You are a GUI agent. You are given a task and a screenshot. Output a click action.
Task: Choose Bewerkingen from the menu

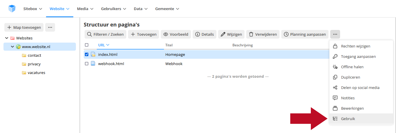pos(361,108)
